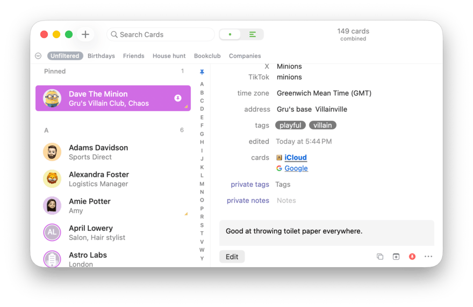Switch to detailed list view mode

[x=252, y=34]
